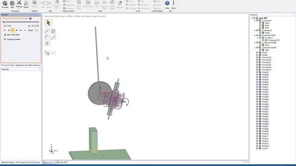The image size is (296, 166).
Task: Choose the Select arrow tool in the viewport
Action: [48, 23]
